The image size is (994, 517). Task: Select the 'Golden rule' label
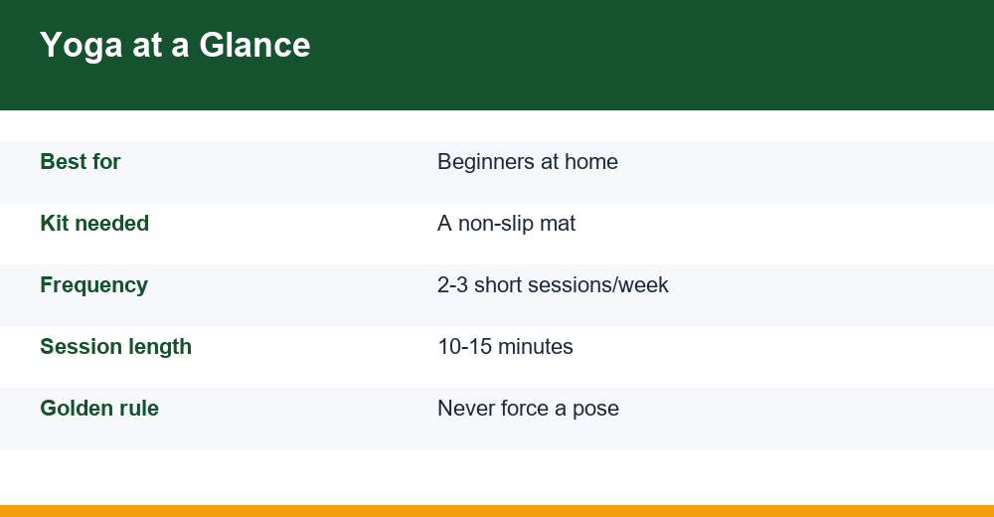[99, 408]
